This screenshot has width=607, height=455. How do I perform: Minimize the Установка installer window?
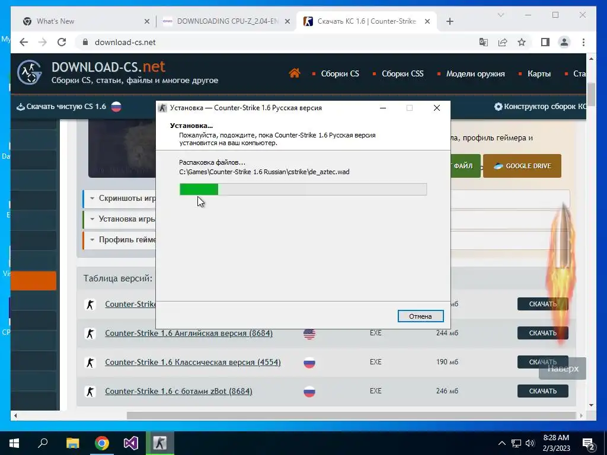383,108
